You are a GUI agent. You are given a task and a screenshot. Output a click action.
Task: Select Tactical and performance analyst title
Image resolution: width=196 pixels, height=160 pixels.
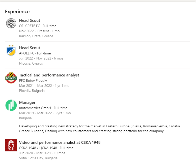coord(49,75)
